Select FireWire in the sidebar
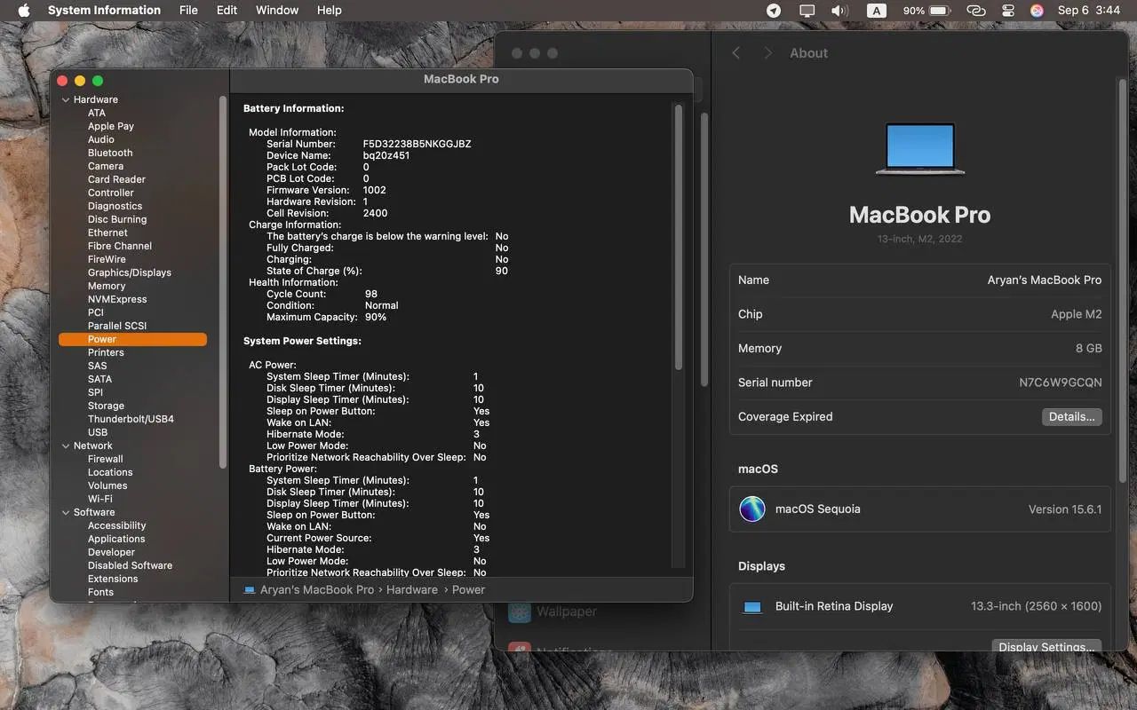This screenshot has height=710, width=1137. click(x=107, y=259)
